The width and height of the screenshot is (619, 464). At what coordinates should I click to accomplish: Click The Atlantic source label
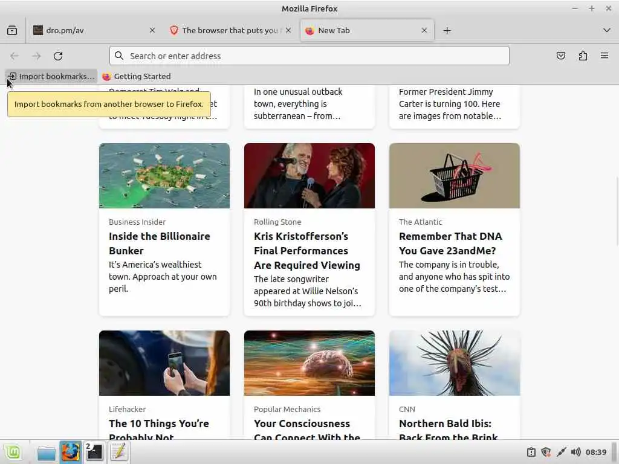[421, 222]
